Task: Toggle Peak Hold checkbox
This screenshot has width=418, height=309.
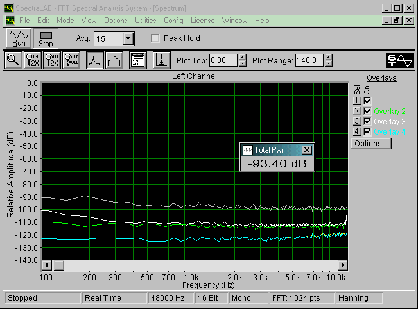Action: click(x=155, y=38)
